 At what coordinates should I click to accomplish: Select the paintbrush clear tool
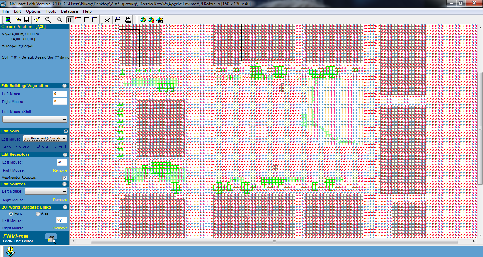point(37,20)
